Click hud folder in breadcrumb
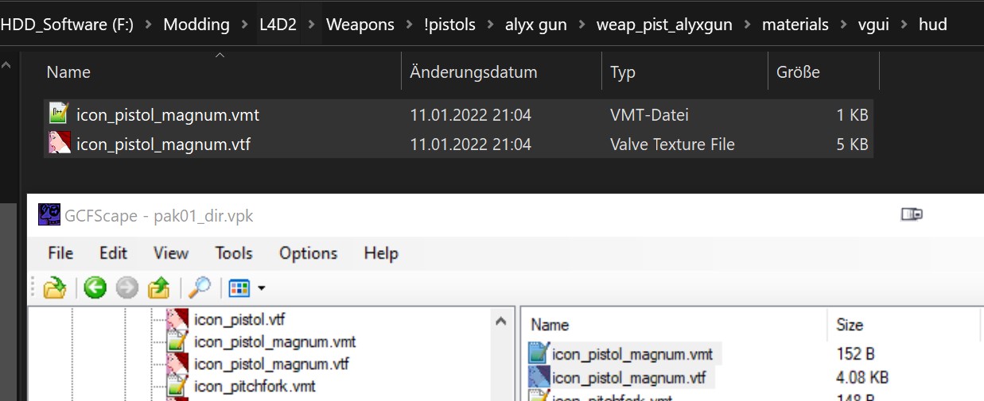 932,25
